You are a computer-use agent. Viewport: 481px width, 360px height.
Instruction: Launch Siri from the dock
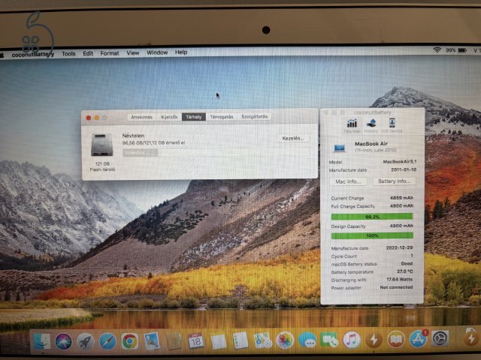click(63, 341)
